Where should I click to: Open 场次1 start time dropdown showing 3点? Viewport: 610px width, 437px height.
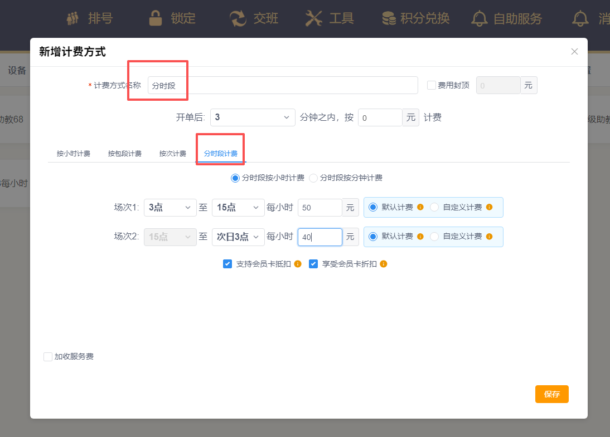(170, 208)
